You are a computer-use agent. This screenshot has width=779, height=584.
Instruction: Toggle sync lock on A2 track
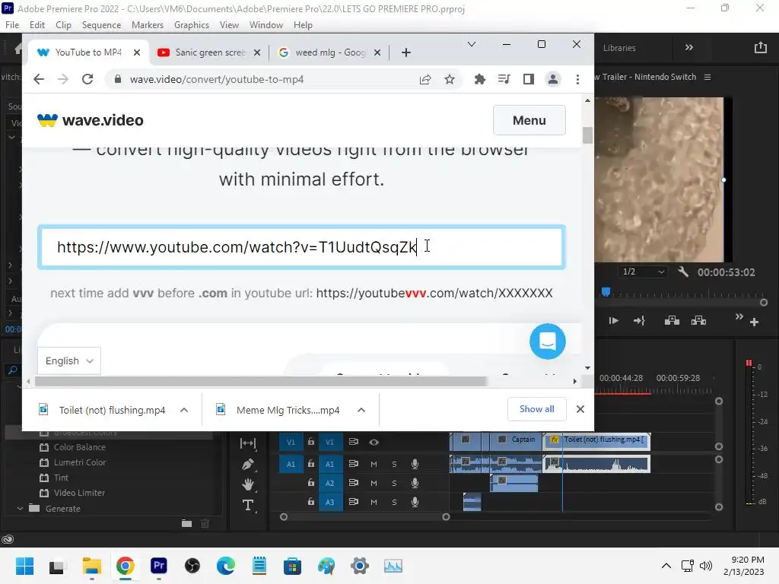[x=353, y=482]
